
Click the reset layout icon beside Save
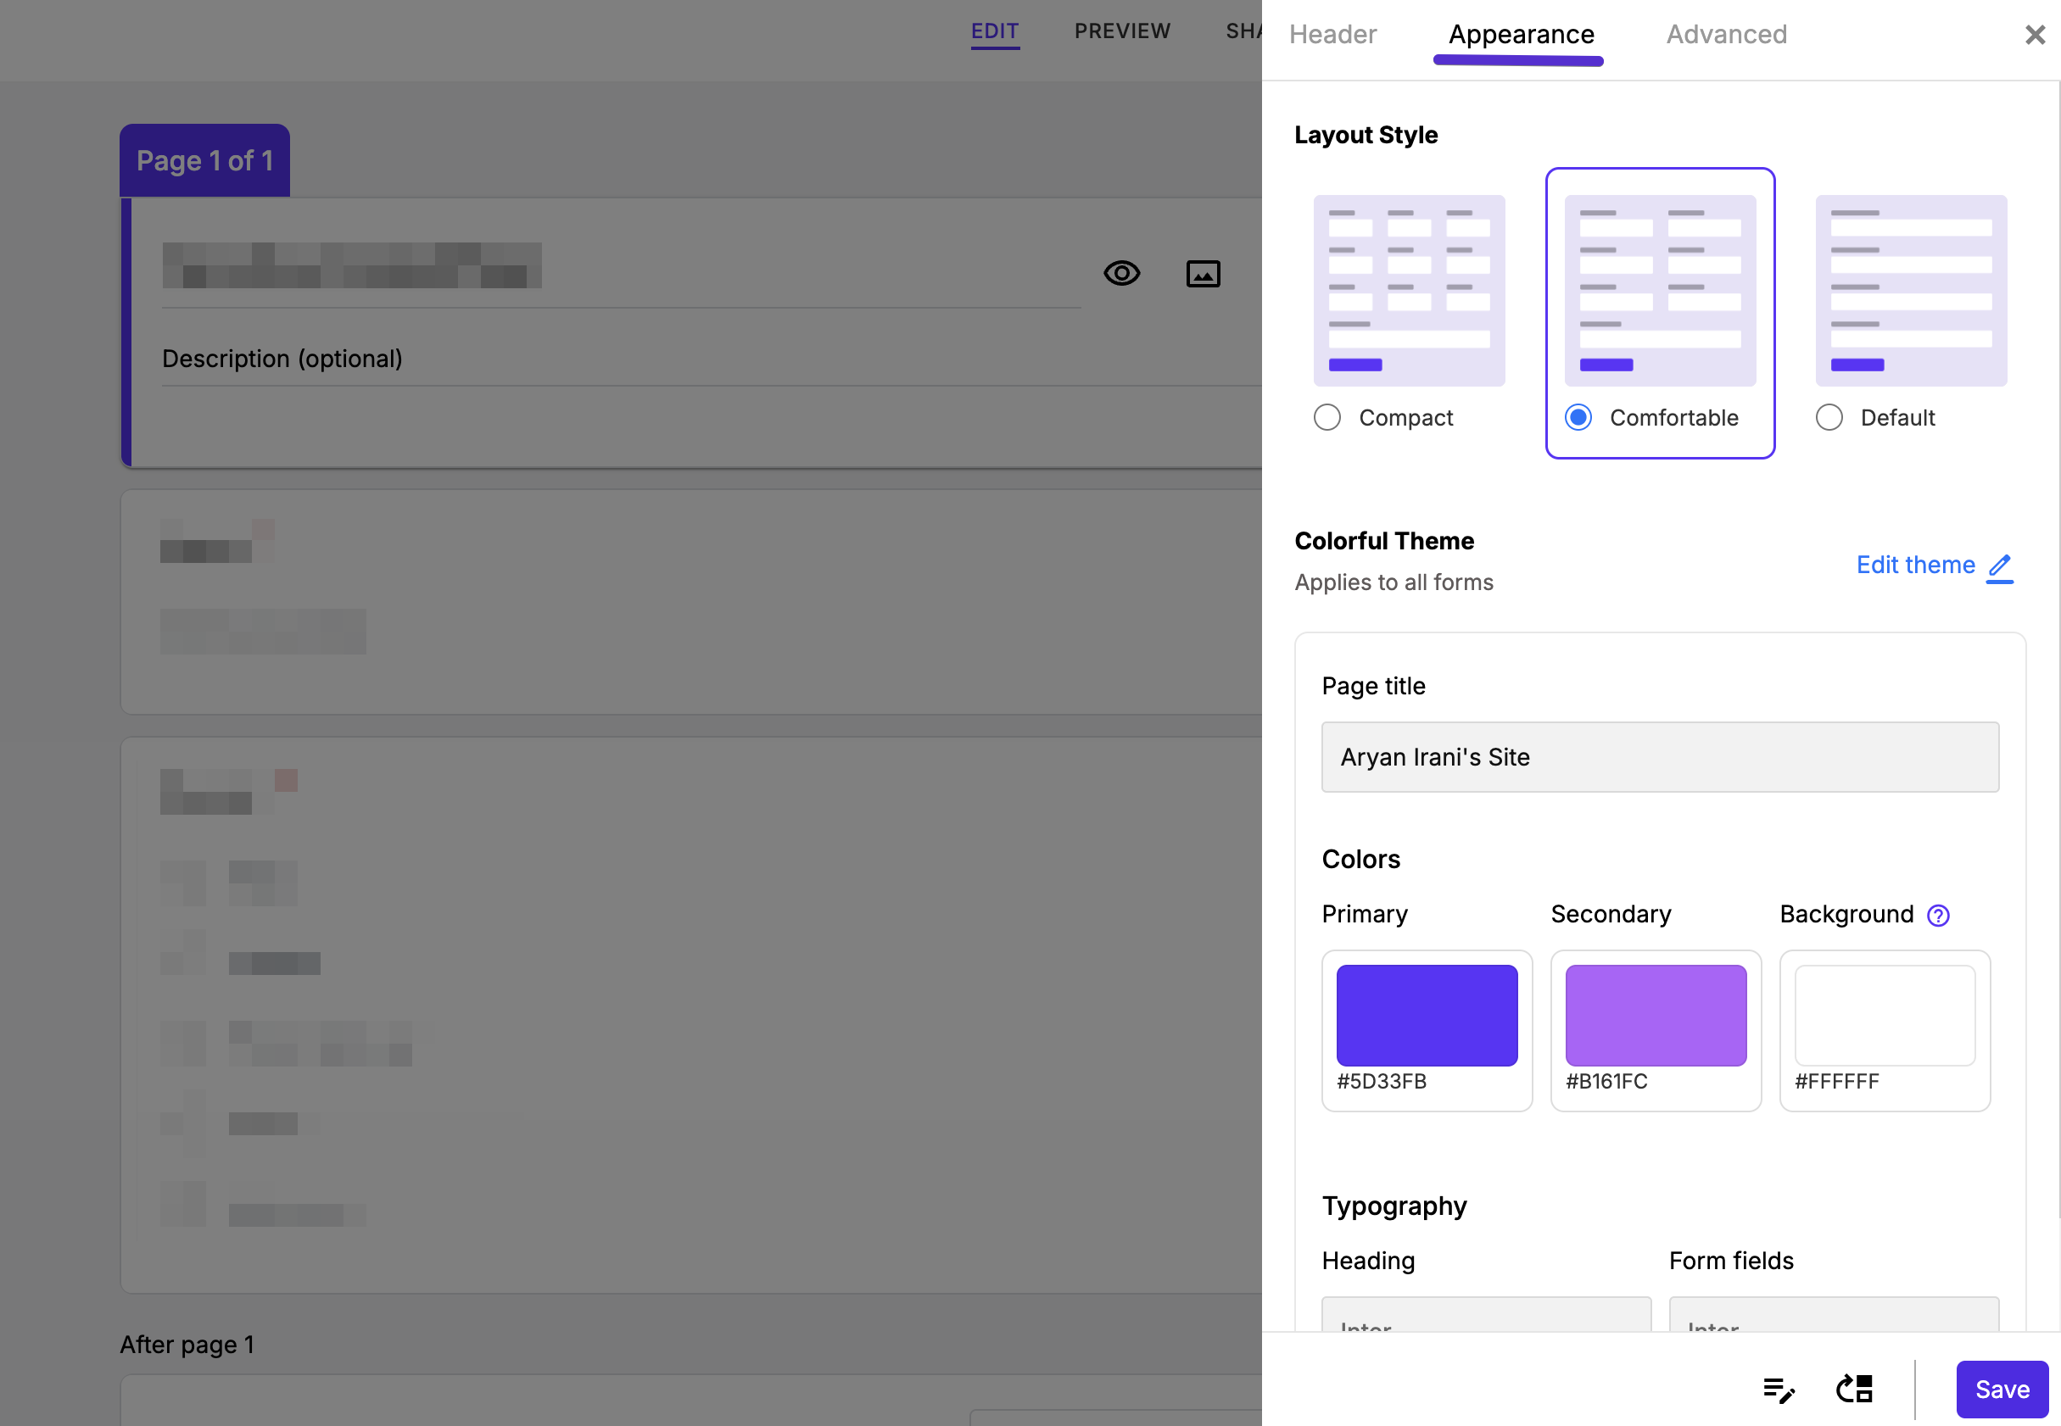(1855, 1389)
